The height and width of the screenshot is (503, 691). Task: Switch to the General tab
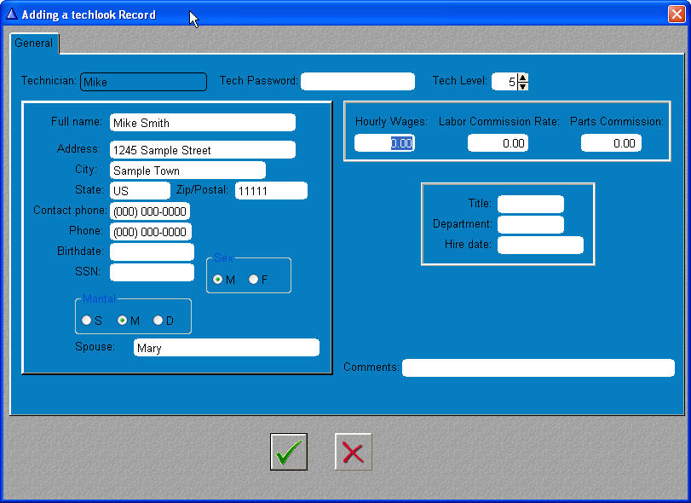click(x=34, y=43)
